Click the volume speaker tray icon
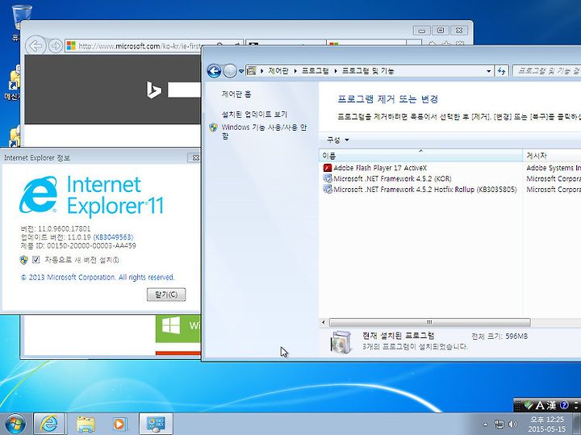 tap(513, 425)
